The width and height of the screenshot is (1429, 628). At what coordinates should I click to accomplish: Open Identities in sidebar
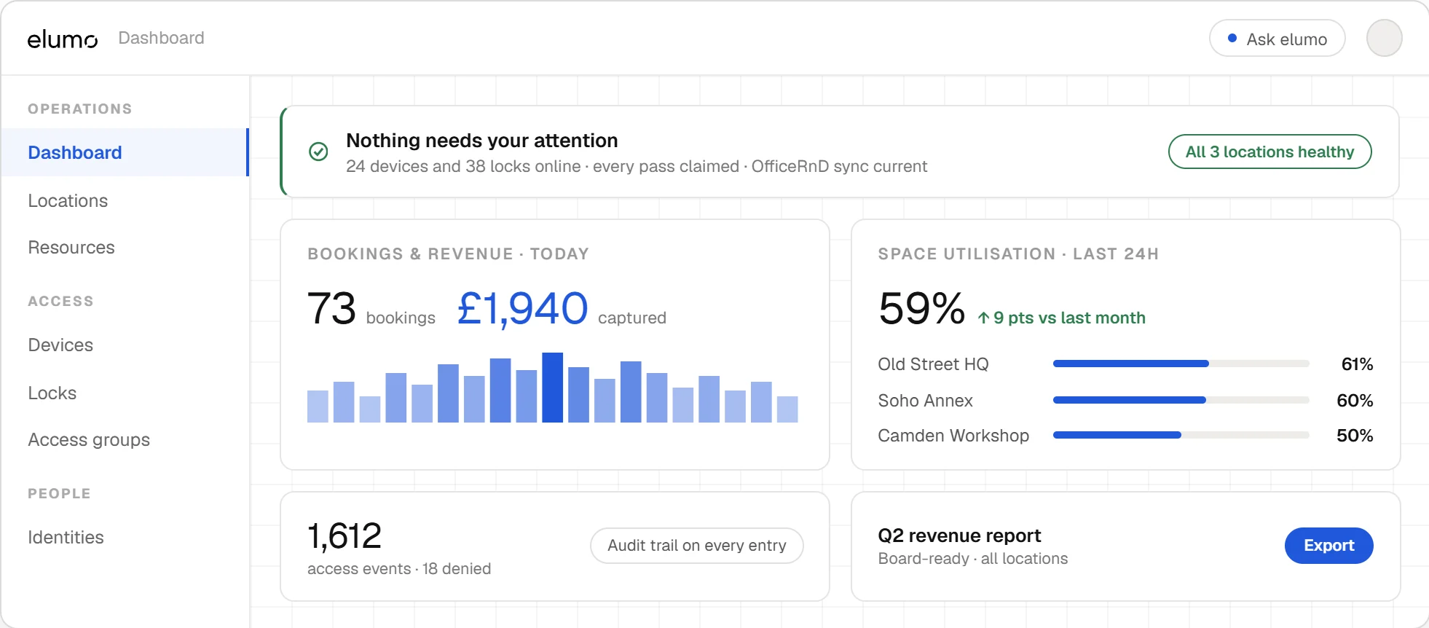pos(66,537)
